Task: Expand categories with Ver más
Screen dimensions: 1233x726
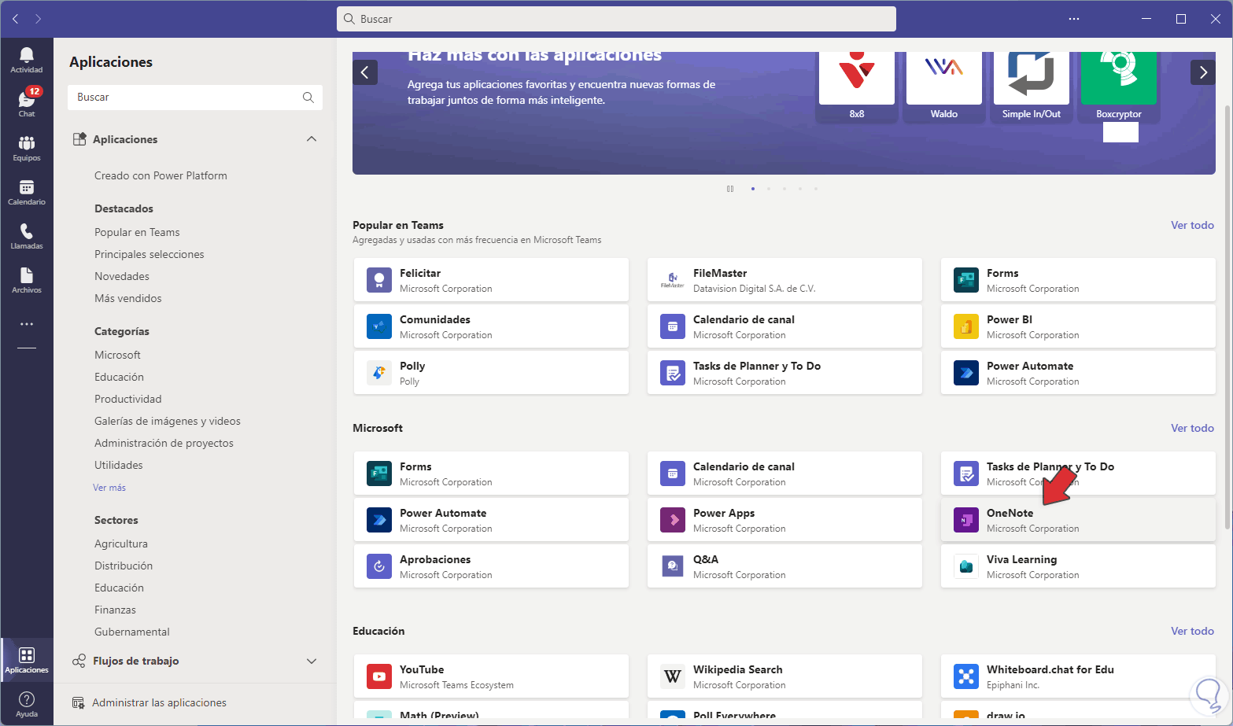Action: point(109,488)
